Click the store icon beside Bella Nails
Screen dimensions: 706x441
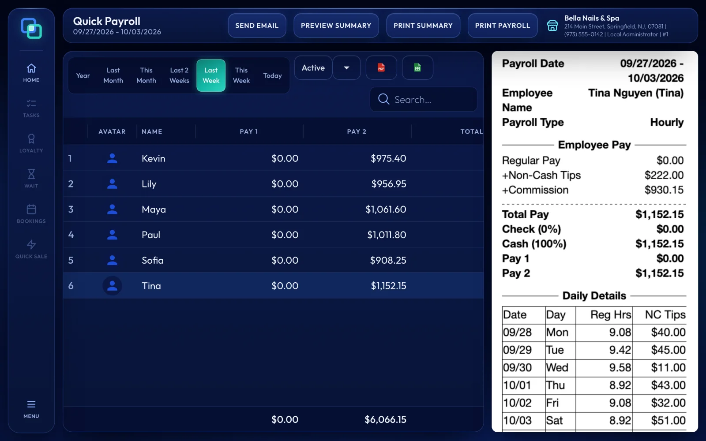coord(552,26)
